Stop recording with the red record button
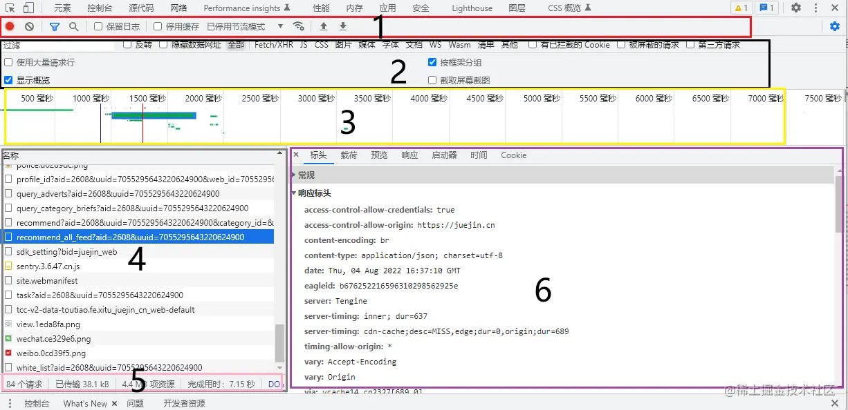 point(10,26)
